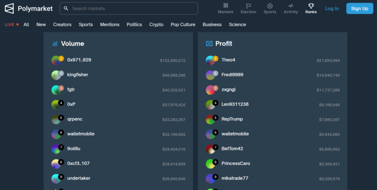Open Sports ball icon in header
Viewport: 377px width, 190px height.
coord(270,6)
